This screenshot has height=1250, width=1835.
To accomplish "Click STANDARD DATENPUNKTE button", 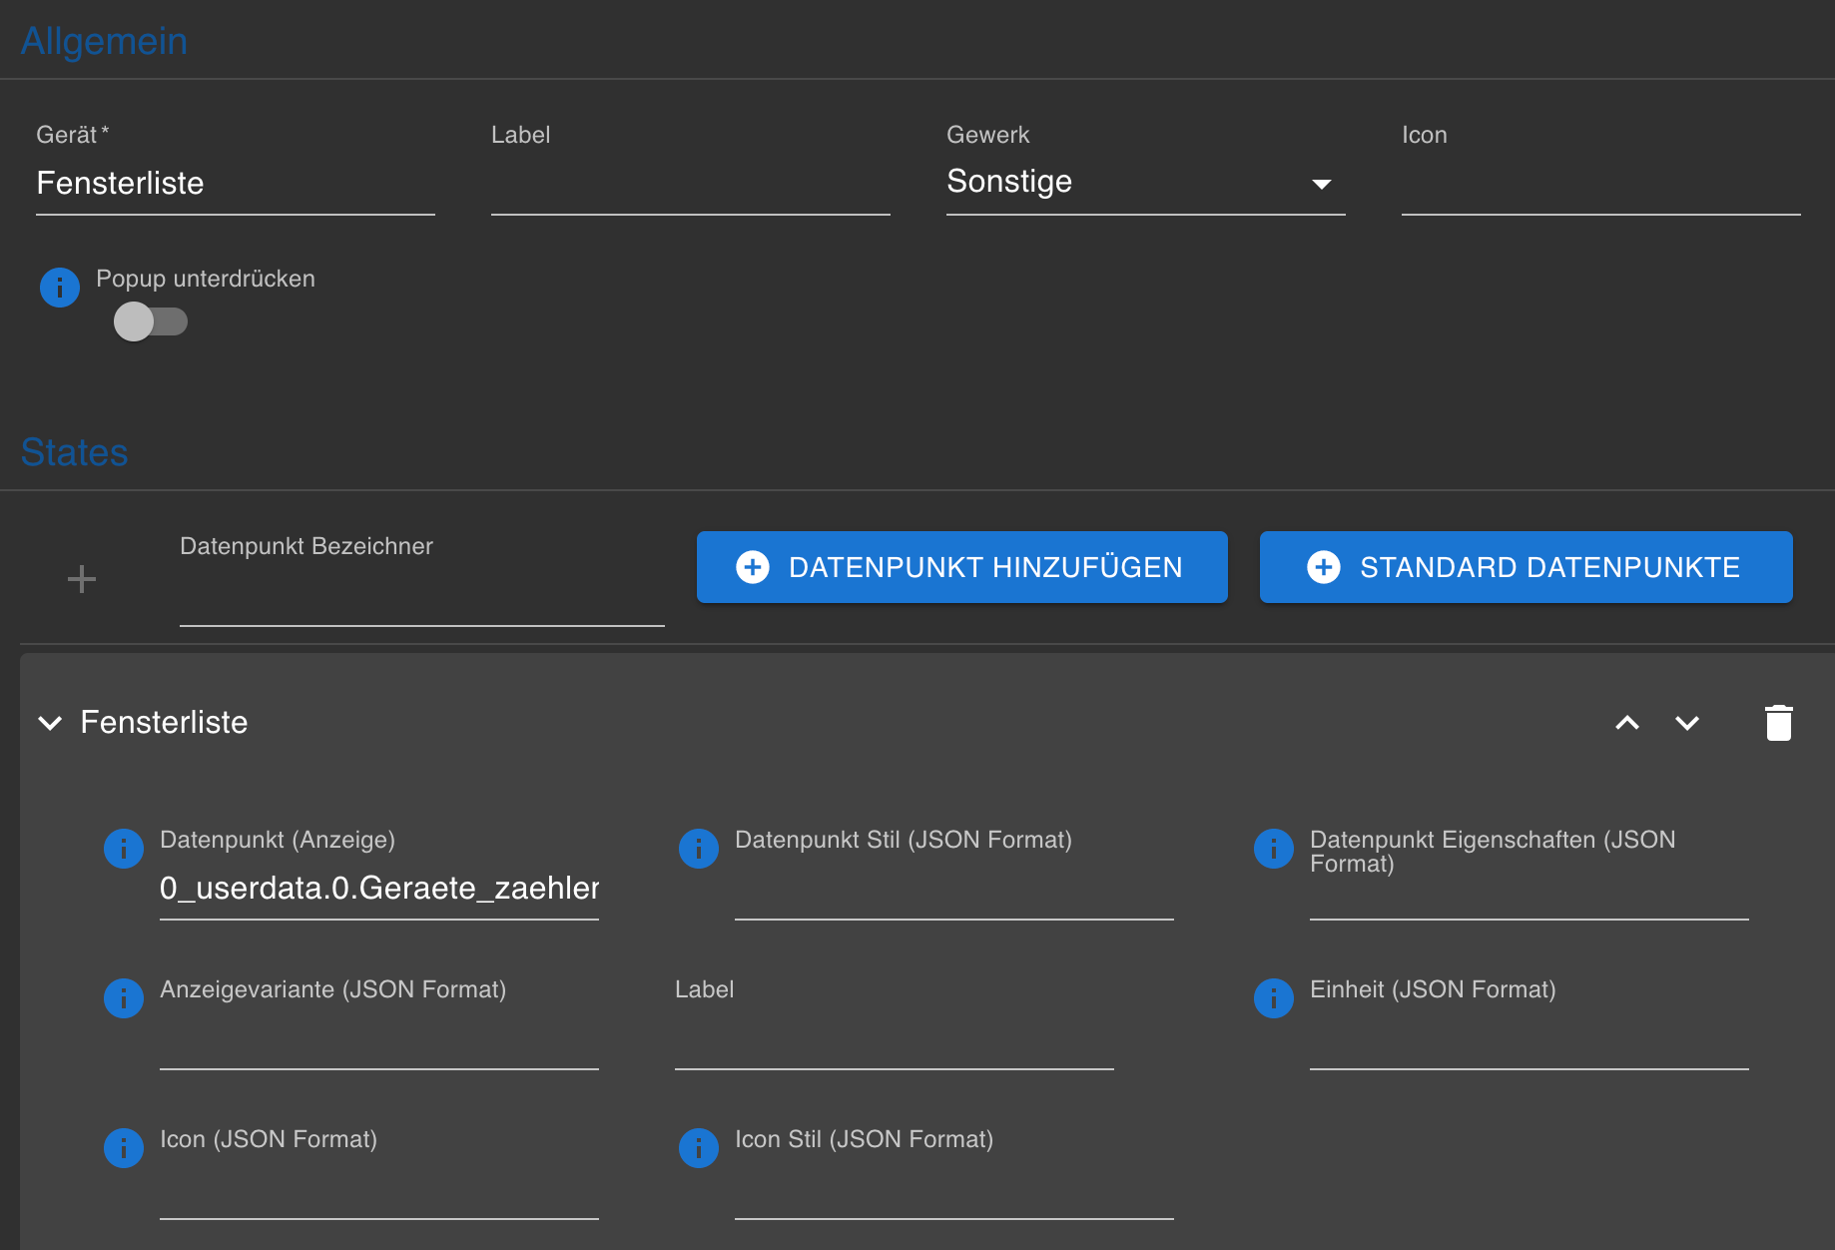I will pyautogui.click(x=1526, y=567).
